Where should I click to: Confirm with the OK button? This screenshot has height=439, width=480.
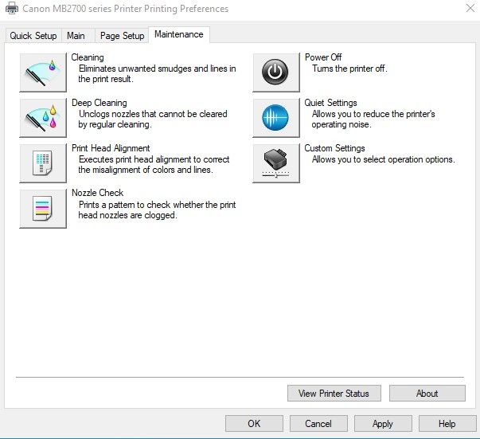(x=254, y=423)
